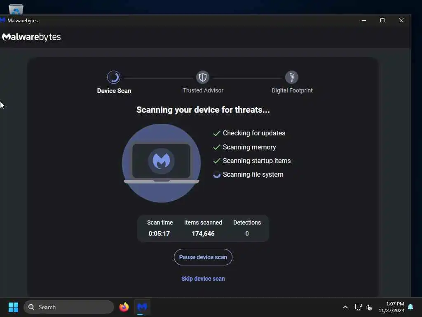422x317 pixels.
Task: Click the Malwarebytes title bar icon
Action: click(2, 20)
